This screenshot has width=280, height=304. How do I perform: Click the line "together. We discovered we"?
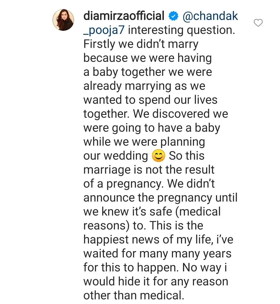[156, 114]
